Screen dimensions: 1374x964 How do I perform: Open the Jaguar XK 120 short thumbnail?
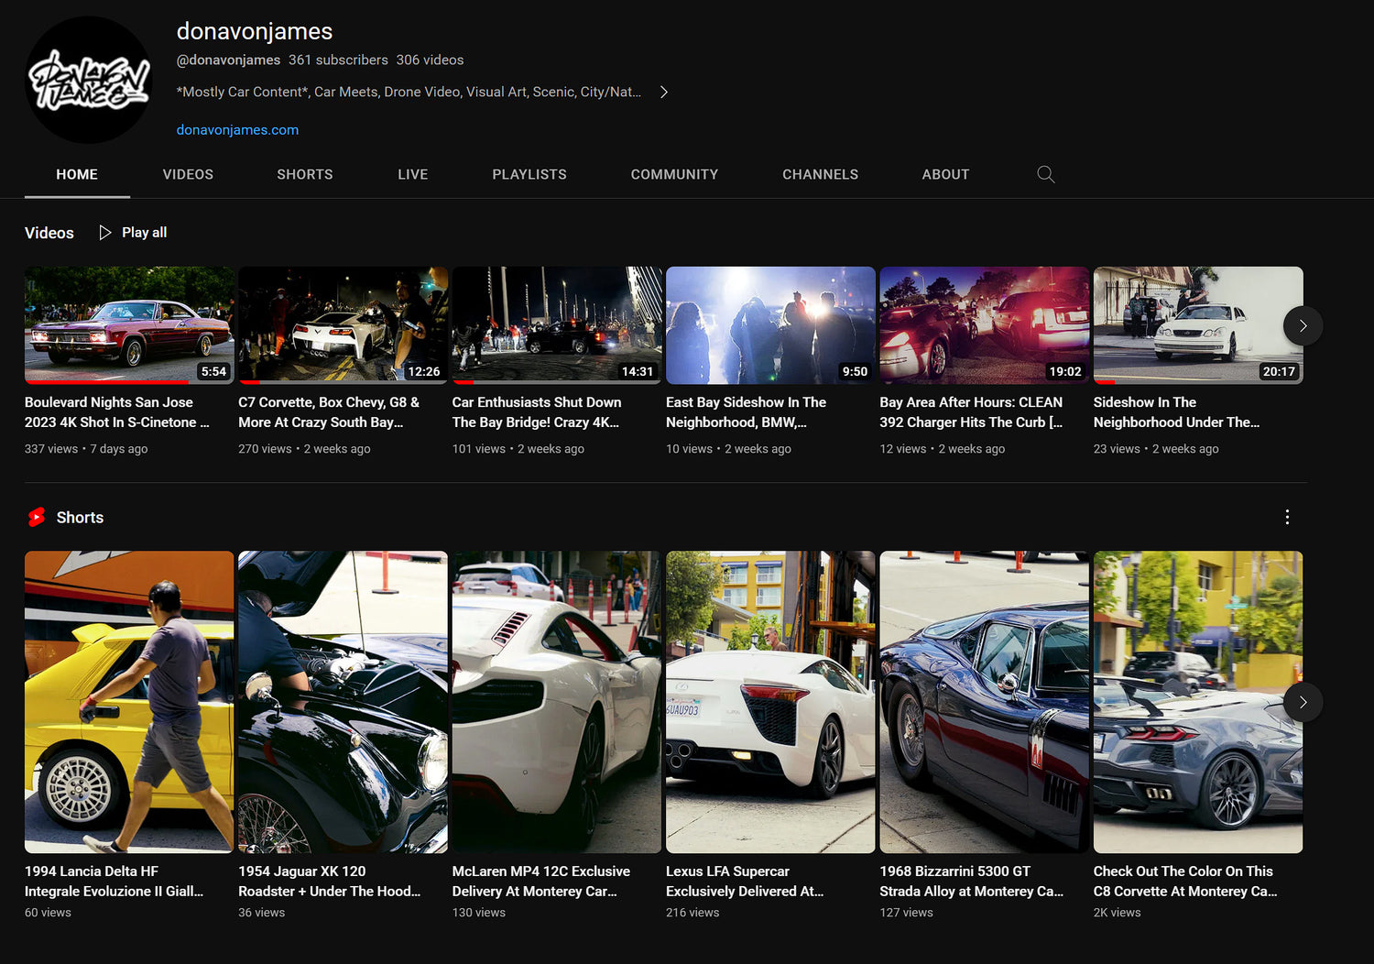click(x=343, y=702)
